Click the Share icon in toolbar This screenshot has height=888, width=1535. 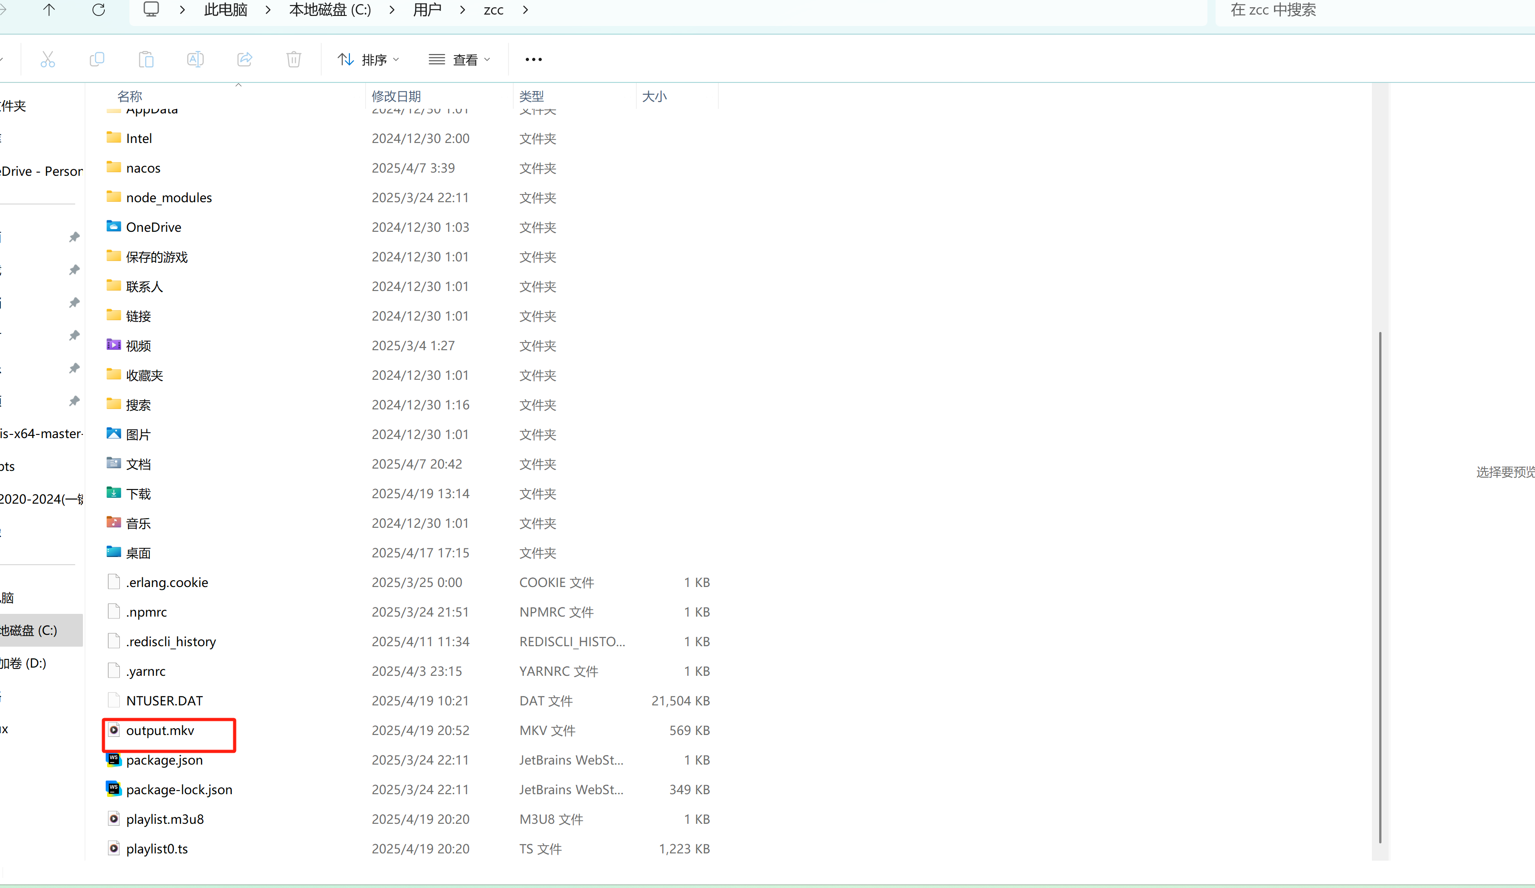click(244, 60)
